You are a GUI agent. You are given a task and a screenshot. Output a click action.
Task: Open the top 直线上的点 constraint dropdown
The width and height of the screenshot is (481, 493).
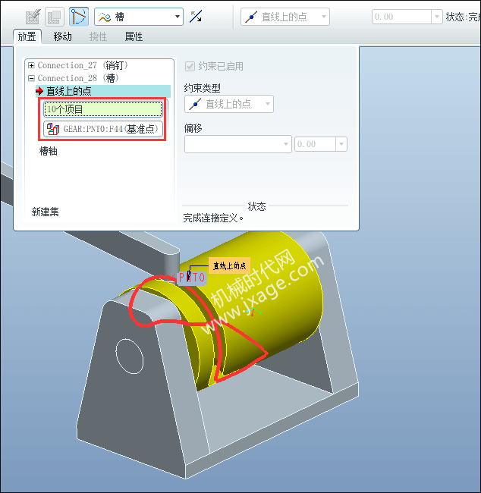[x=285, y=17]
